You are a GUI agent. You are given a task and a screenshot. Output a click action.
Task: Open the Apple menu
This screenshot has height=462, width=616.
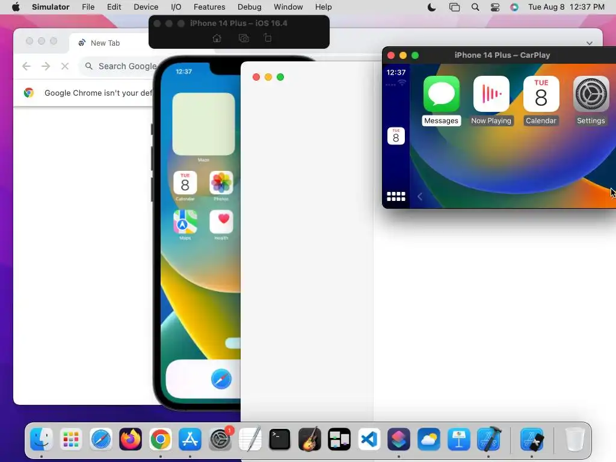pyautogui.click(x=16, y=7)
